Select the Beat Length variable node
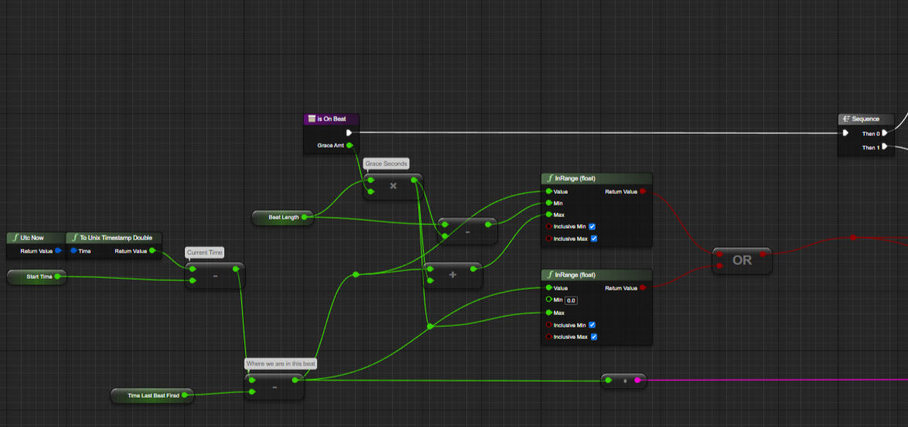908x427 pixels. click(284, 218)
